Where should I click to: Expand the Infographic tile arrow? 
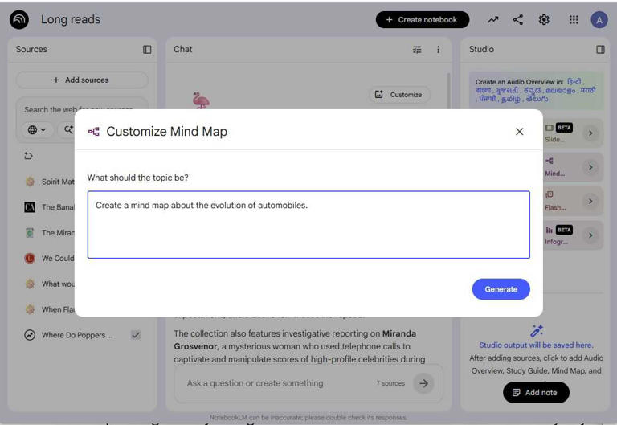pyautogui.click(x=590, y=235)
